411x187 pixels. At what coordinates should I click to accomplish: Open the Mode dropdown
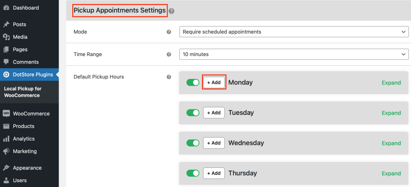(x=294, y=32)
